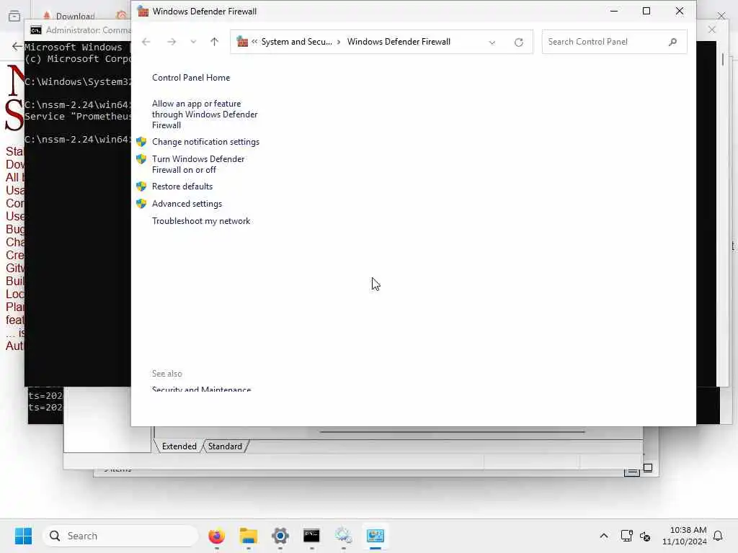Refresh the Control Panel page
Image resolution: width=738 pixels, height=553 pixels.
[x=519, y=42]
